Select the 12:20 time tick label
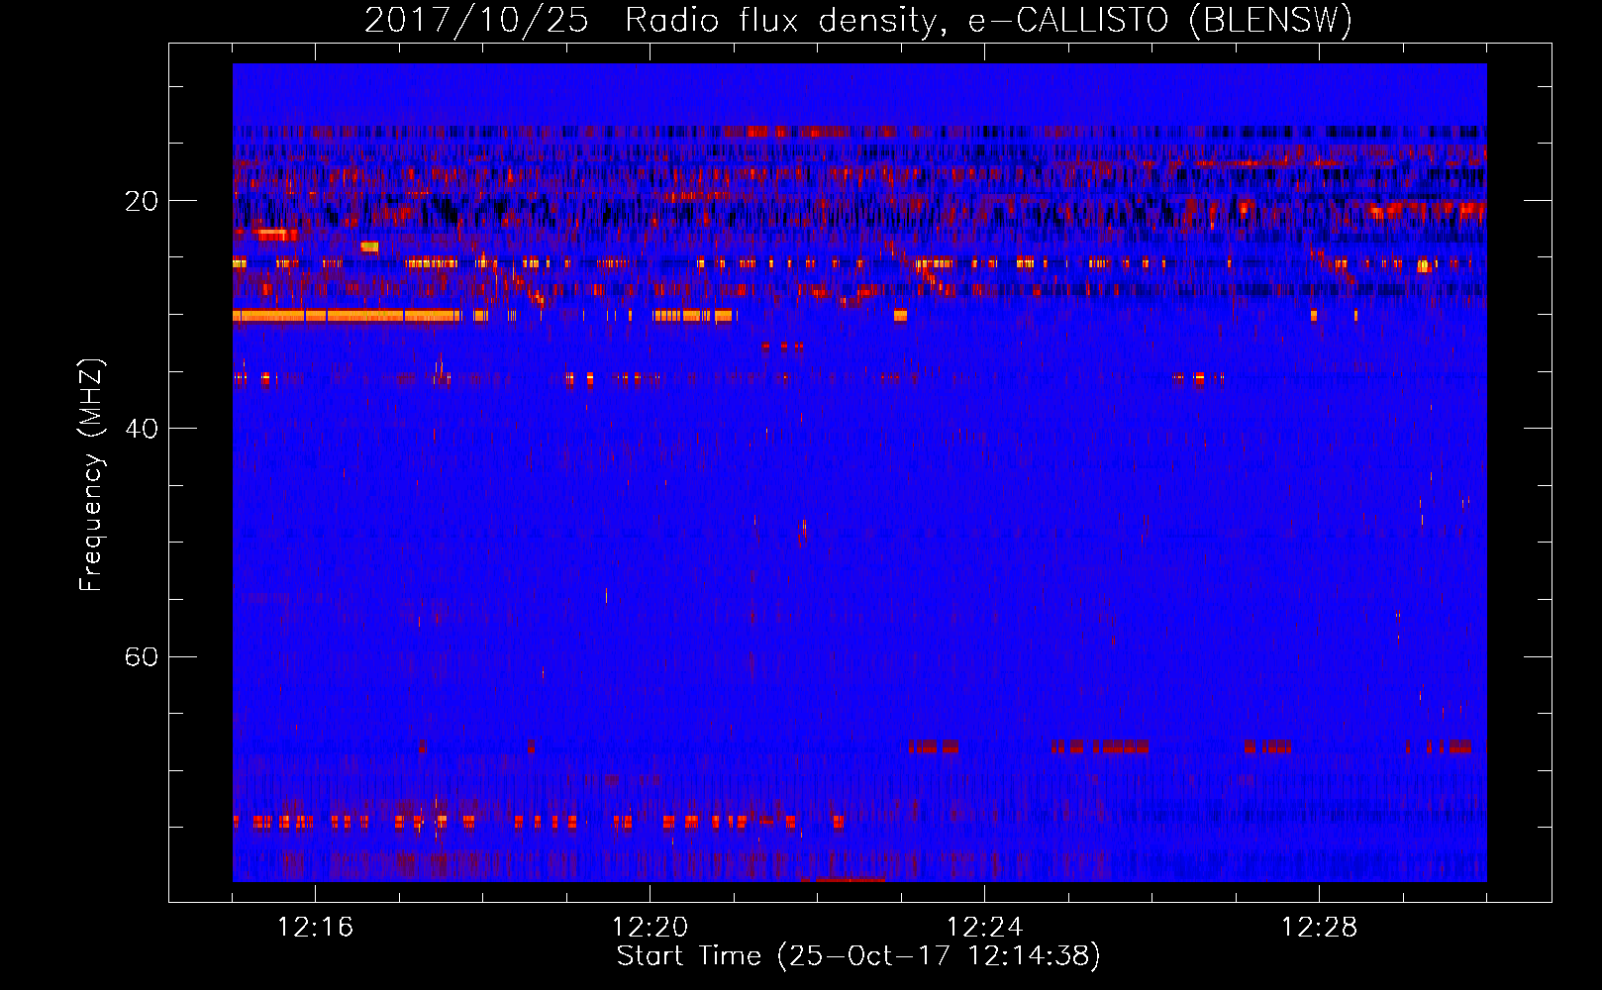 [650, 928]
